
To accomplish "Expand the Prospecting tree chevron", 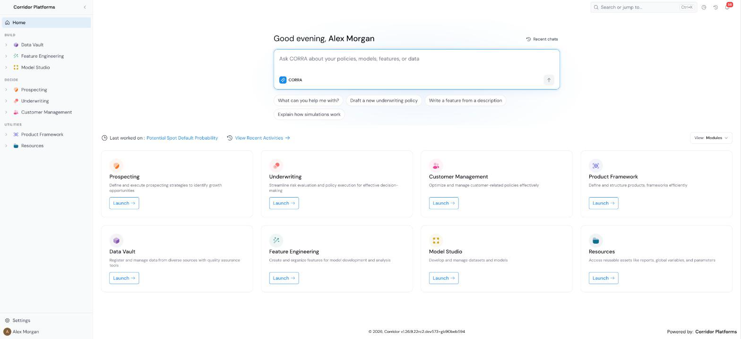I will click(x=6, y=90).
